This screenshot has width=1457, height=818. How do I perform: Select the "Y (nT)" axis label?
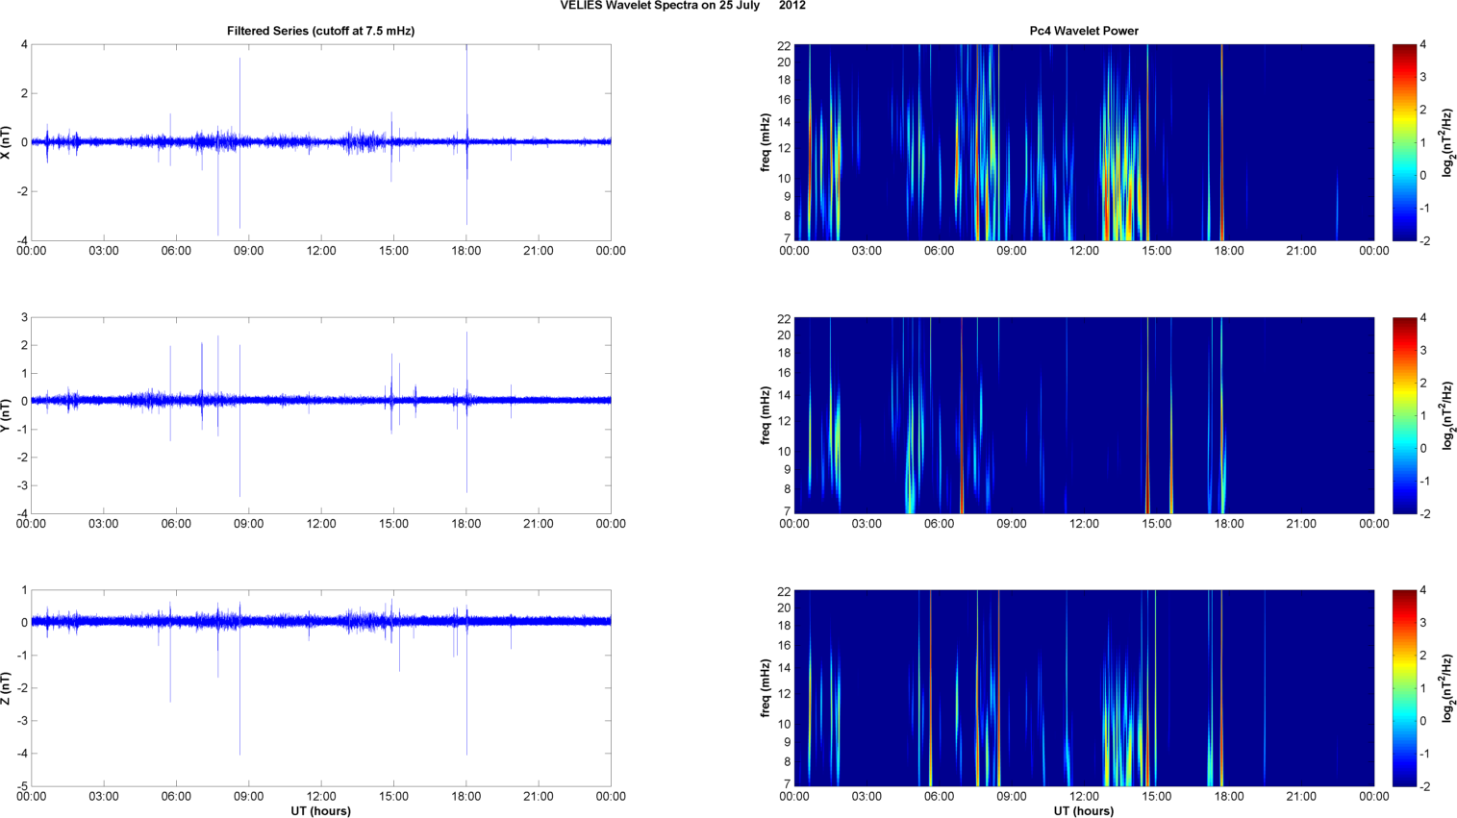[x=7, y=415]
